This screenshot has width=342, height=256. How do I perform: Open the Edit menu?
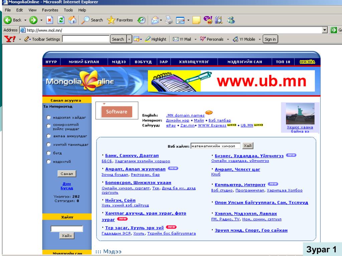click(x=19, y=10)
